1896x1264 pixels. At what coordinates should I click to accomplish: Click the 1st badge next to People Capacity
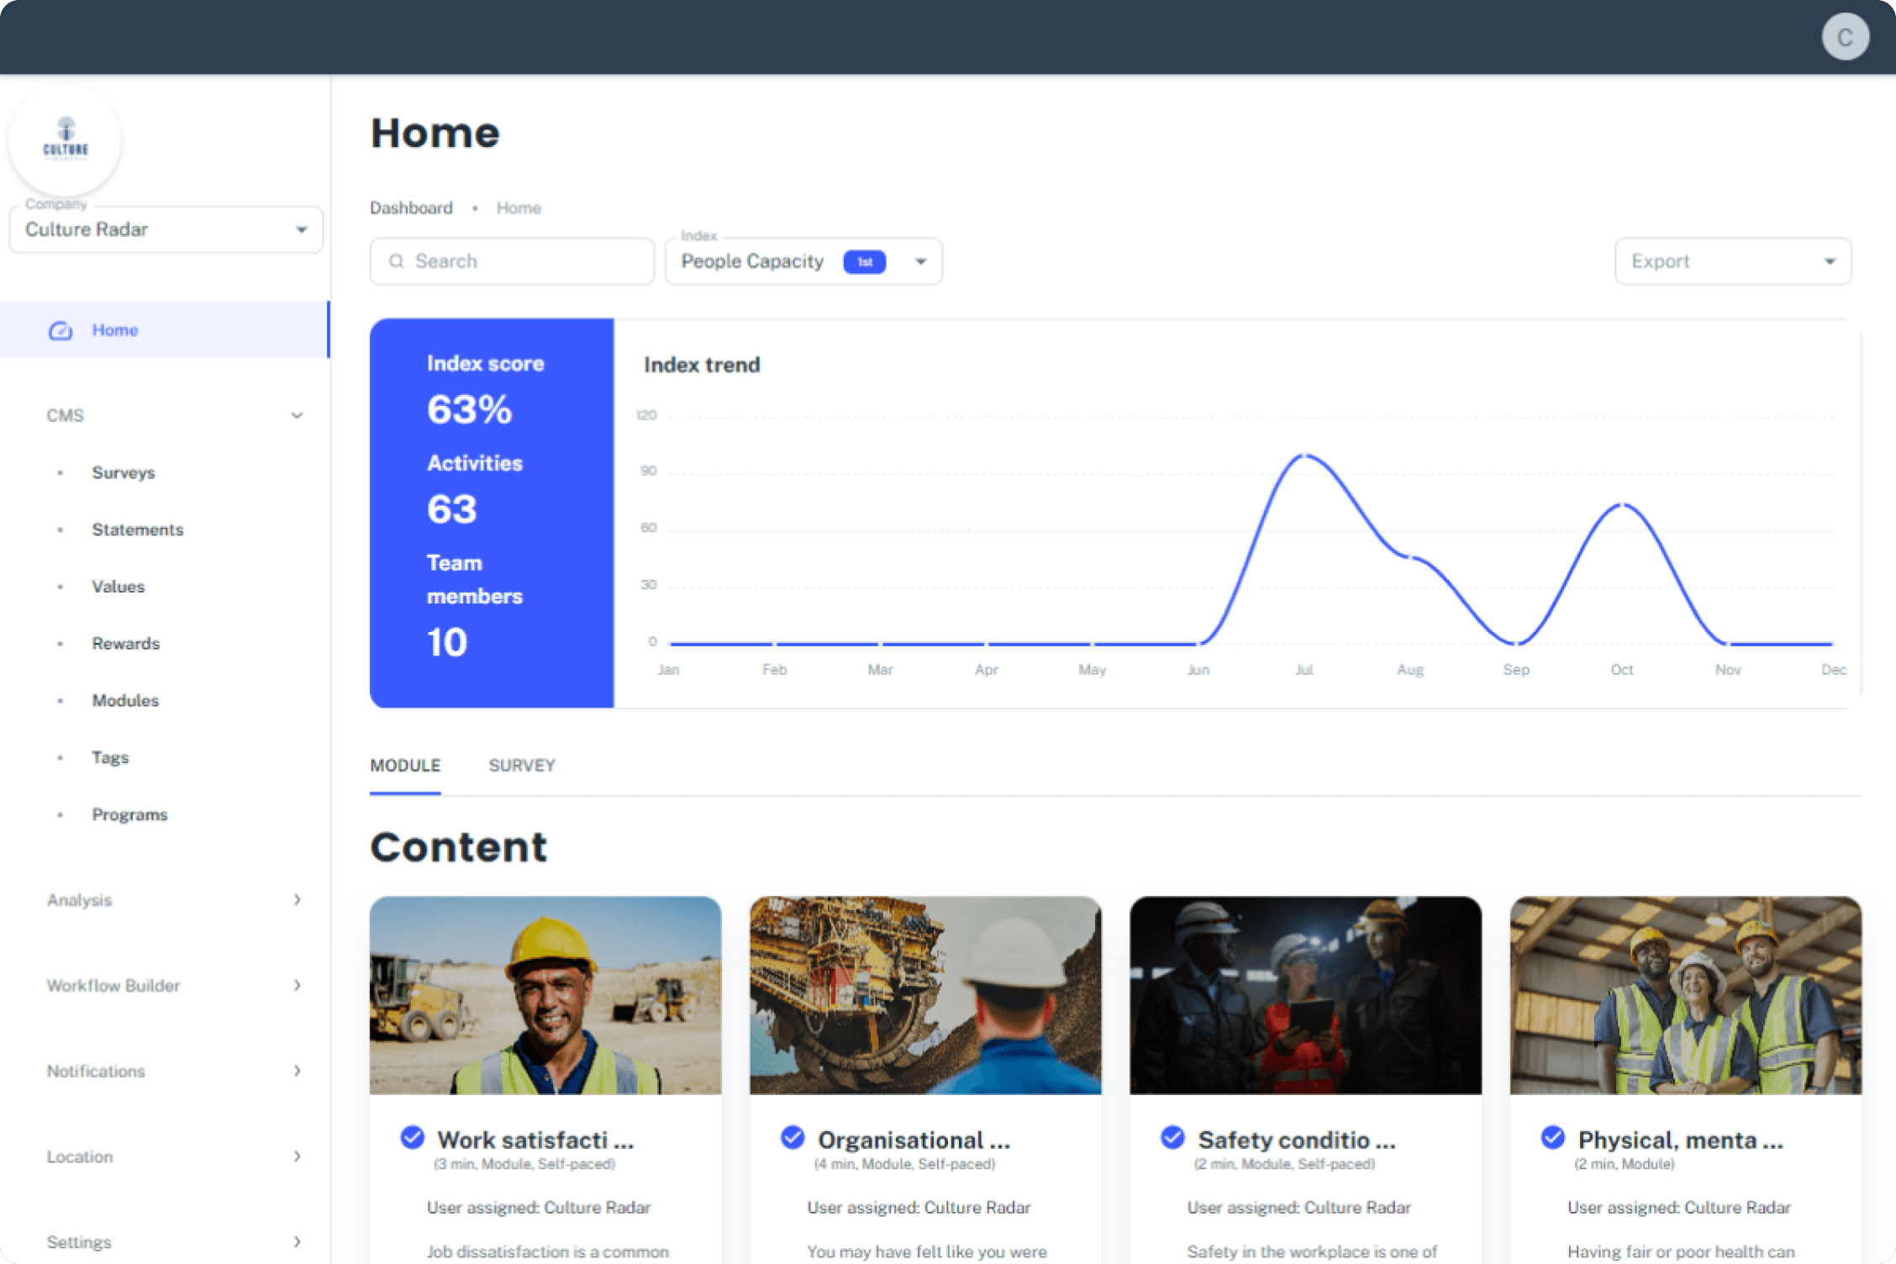pos(864,261)
